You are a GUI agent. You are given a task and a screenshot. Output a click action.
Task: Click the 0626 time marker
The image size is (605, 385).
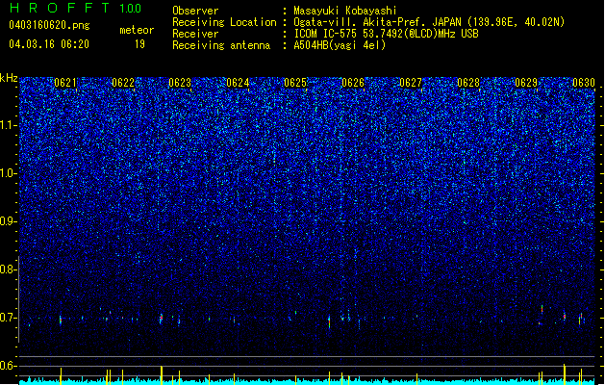pyautogui.click(x=353, y=83)
